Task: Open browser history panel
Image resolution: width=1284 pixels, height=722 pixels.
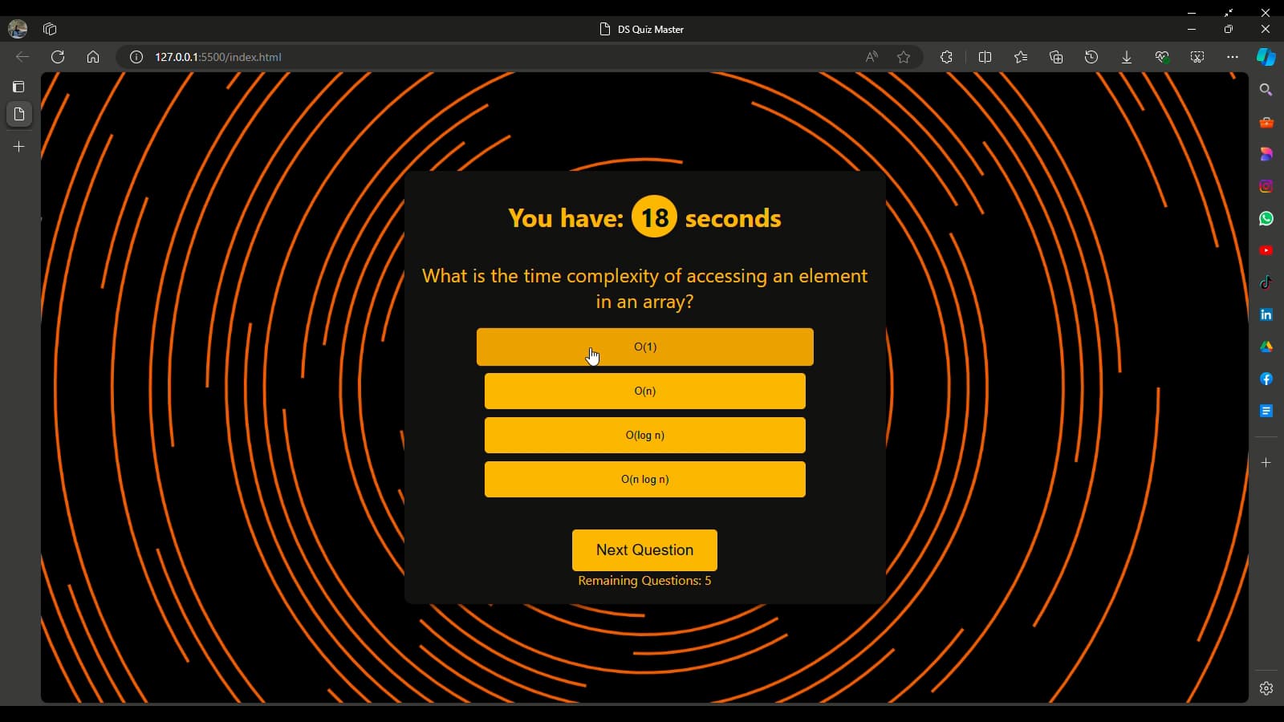Action: point(1091,57)
